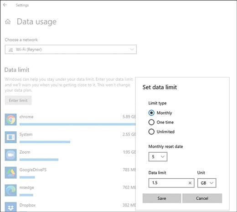Click the Dropbox app icon
Image resolution: width=237 pixels, height=212 pixels.
pyautogui.click(x=10, y=207)
